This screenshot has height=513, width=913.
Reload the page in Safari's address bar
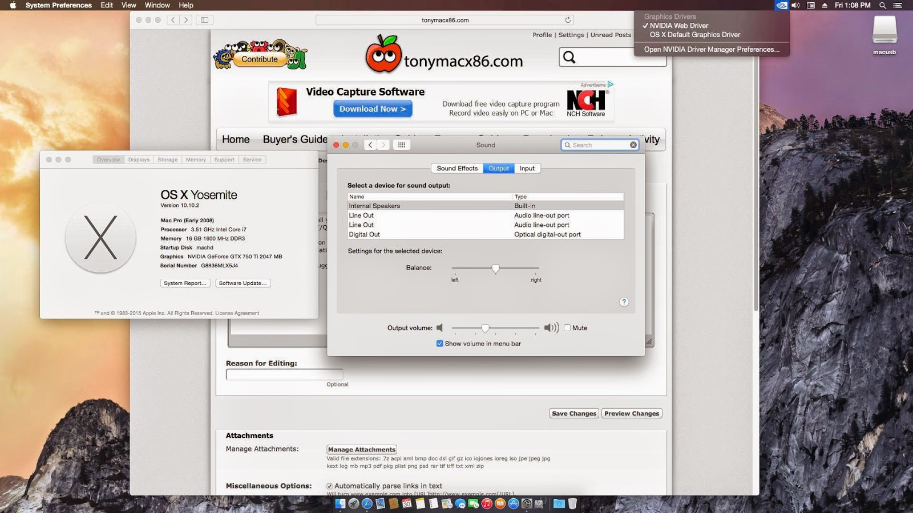pyautogui.click(x=568, y=20)
